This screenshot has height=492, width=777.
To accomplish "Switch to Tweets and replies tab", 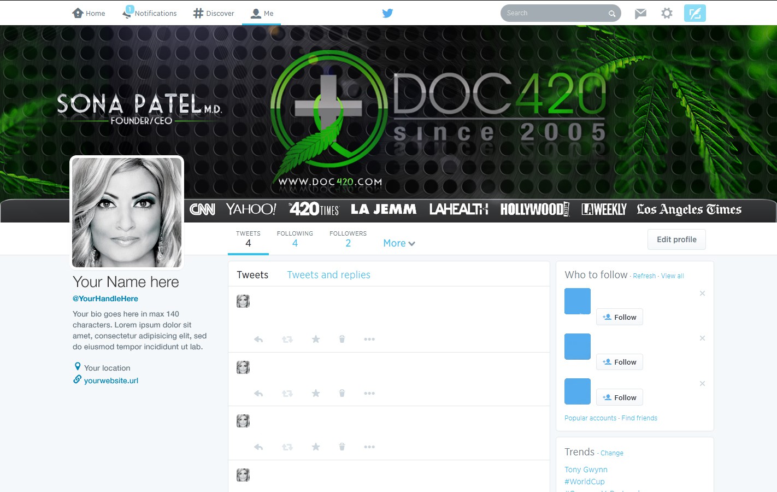I will coord(329,275).
